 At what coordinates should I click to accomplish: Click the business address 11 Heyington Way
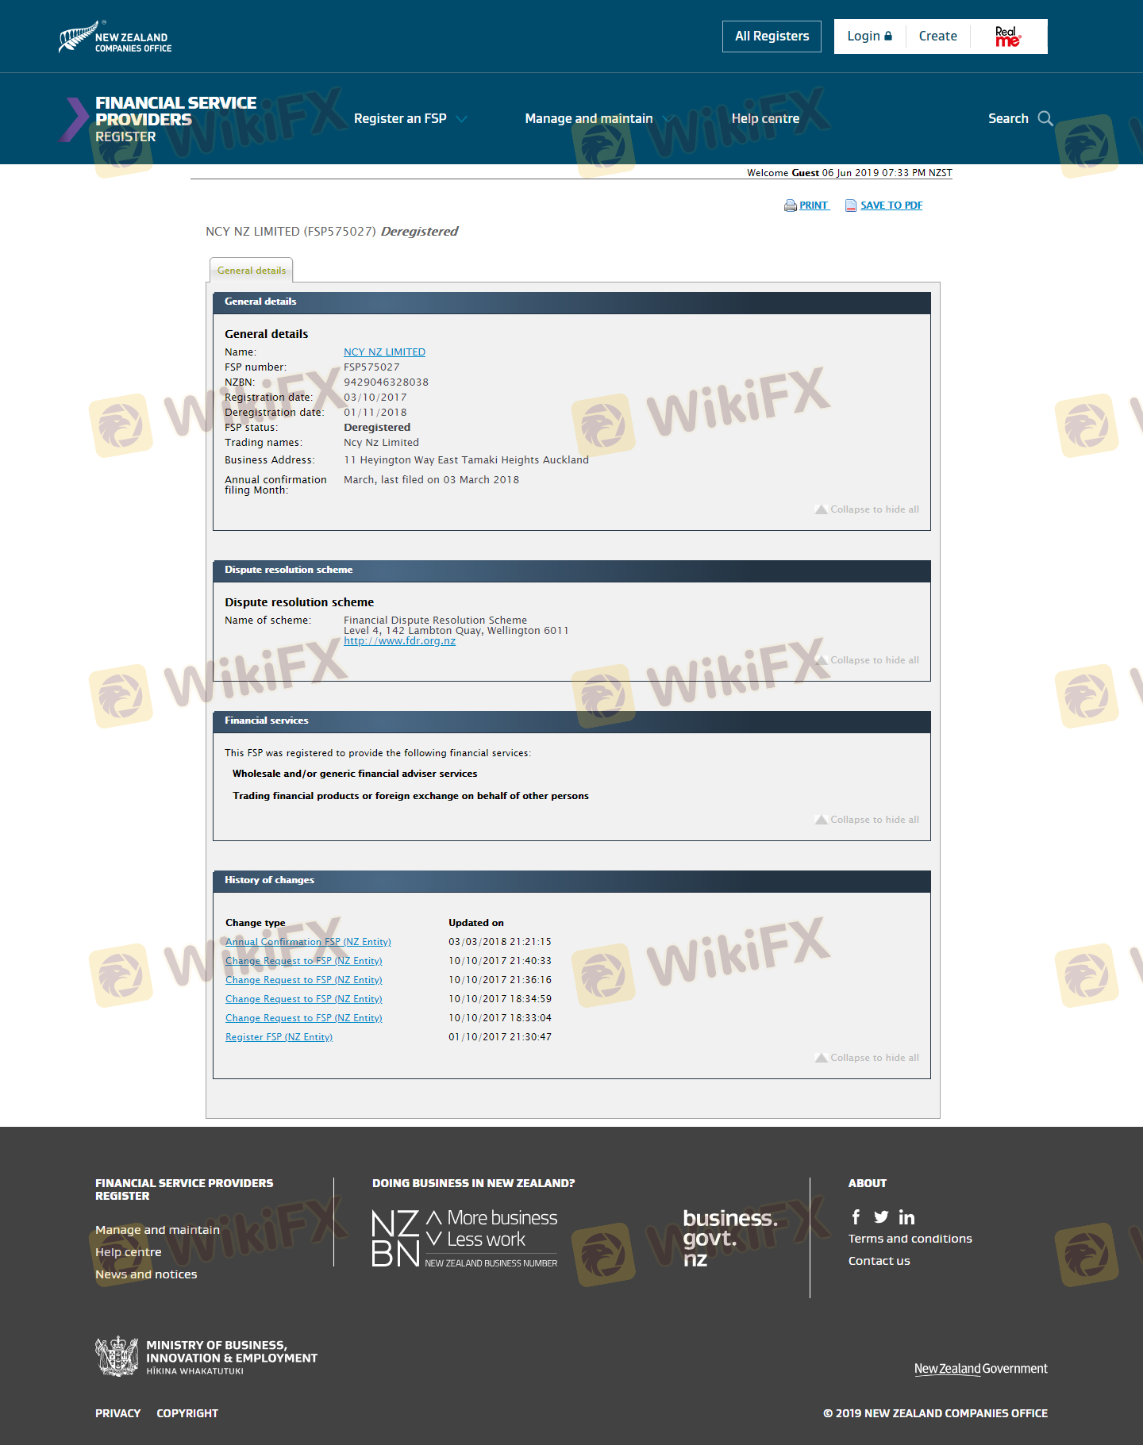click(466, 460)
